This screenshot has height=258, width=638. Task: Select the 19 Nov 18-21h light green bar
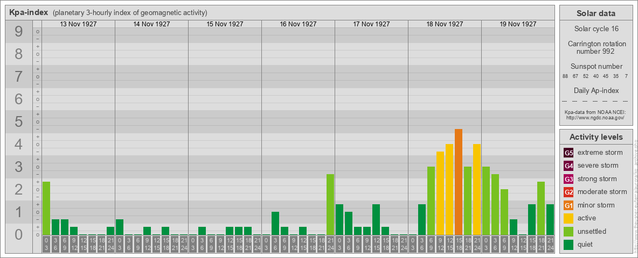tap(541, 209)
